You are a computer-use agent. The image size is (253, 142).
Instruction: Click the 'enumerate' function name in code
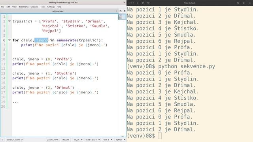67,40
